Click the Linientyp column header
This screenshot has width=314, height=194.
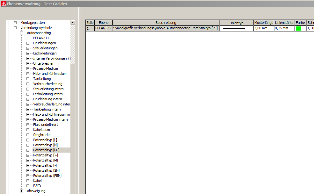pos(236,23)
